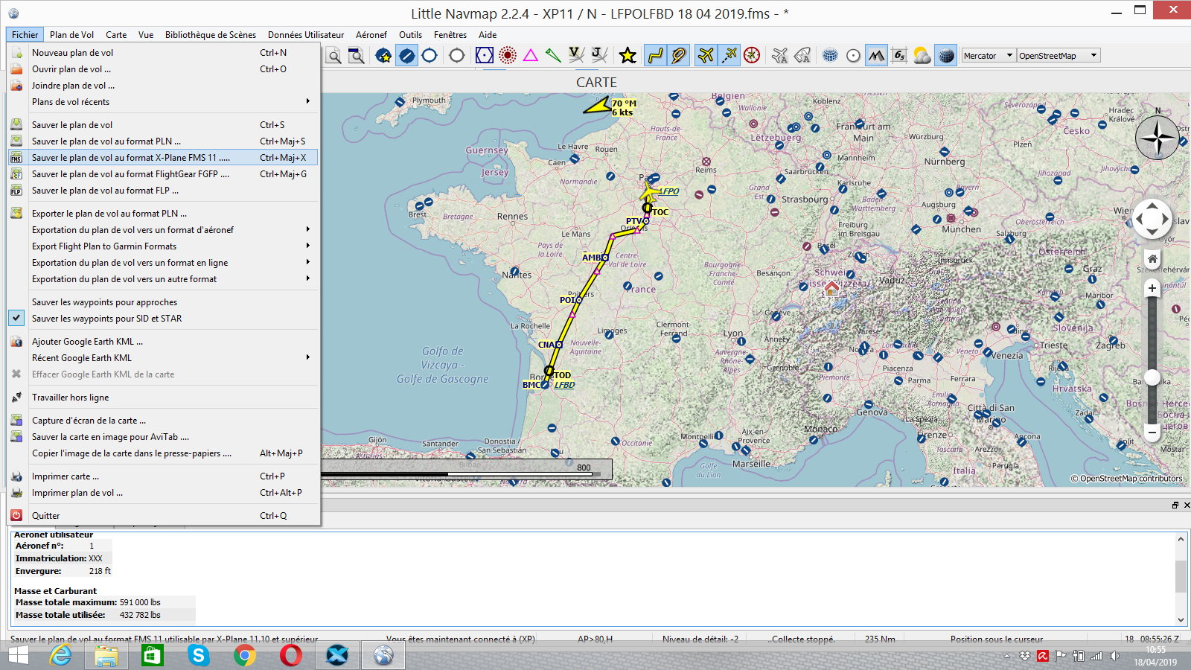Open the Plan de Vol menu
This screenshot has width=1191, height=670.
click(71, 35)
